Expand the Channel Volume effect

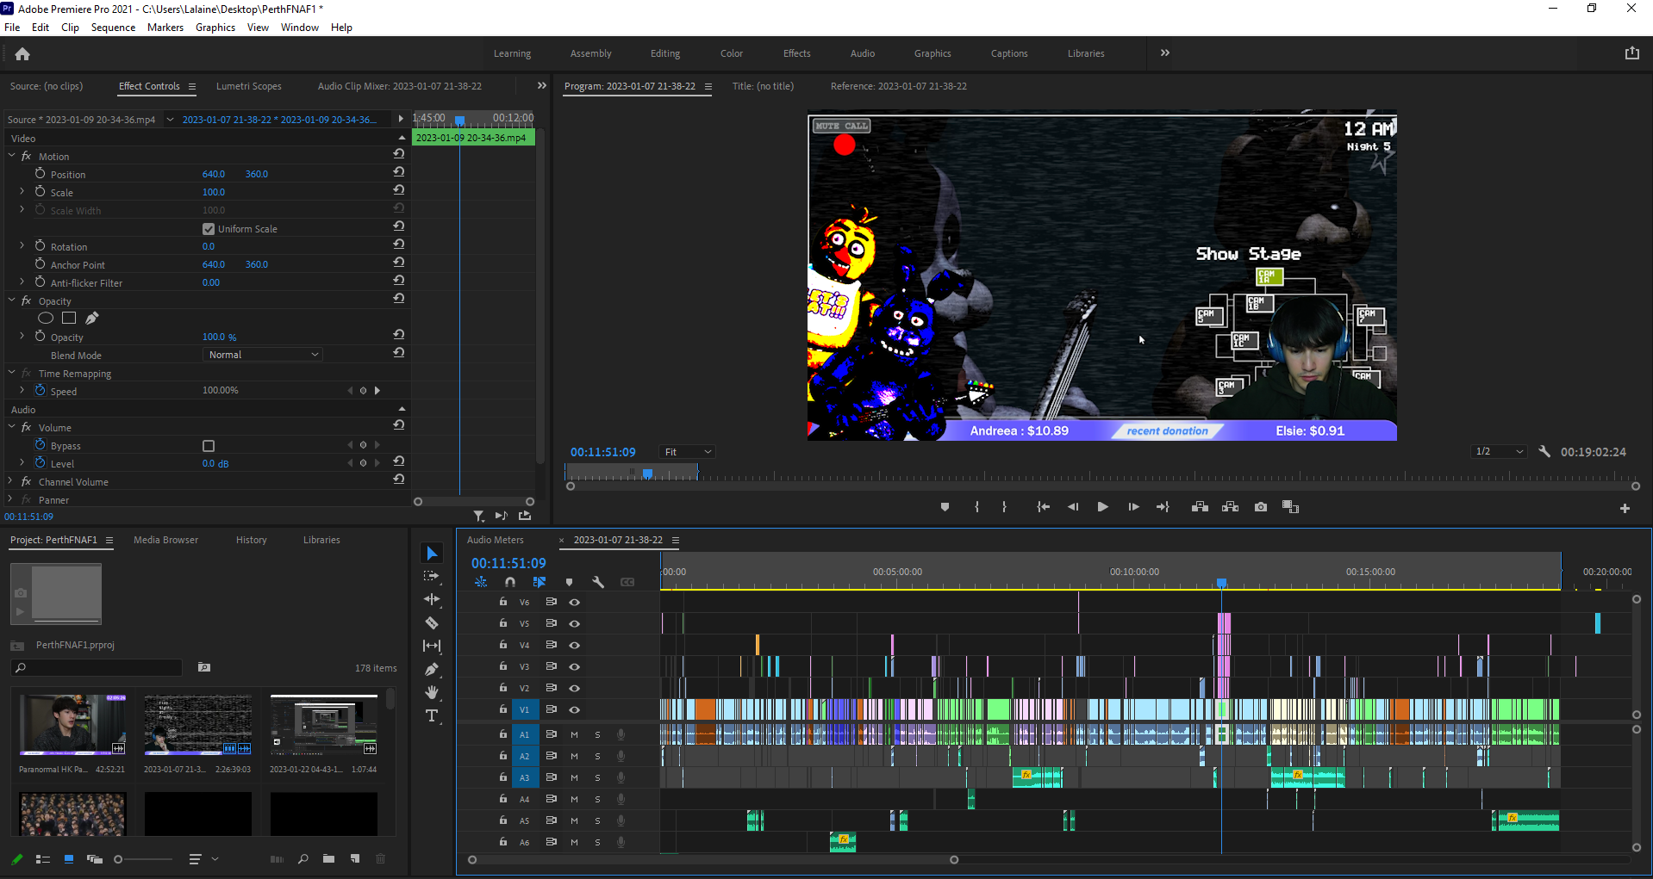(x=12, y=481)
